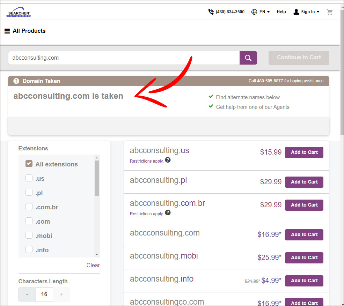Click the purple magnifier search button
This screenshot has height=306, width=344.
pos(248,58)
